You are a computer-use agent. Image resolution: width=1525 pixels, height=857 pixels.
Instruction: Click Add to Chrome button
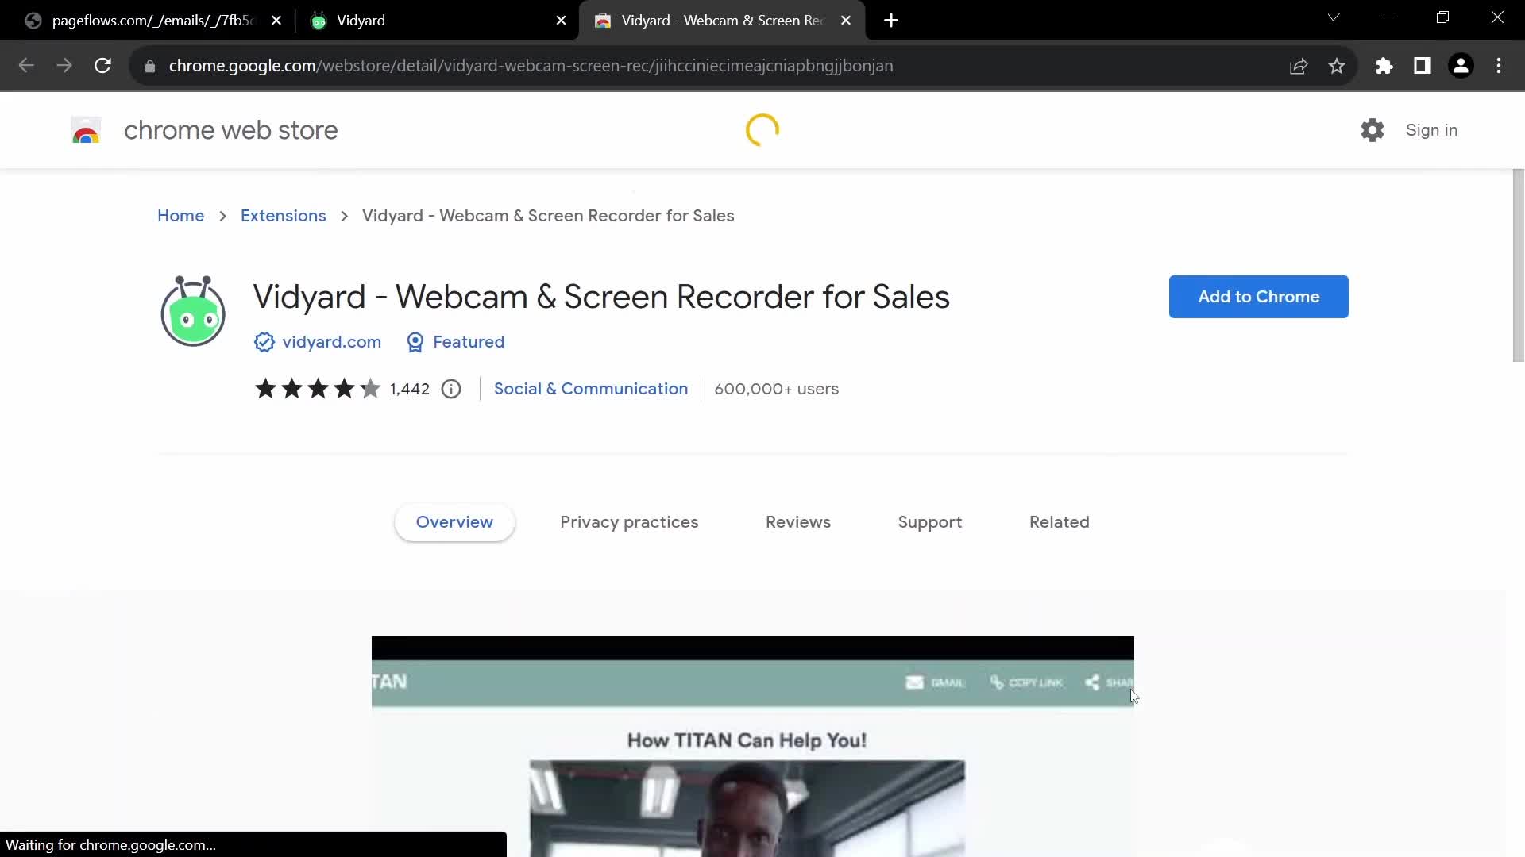coord(1259,298)
